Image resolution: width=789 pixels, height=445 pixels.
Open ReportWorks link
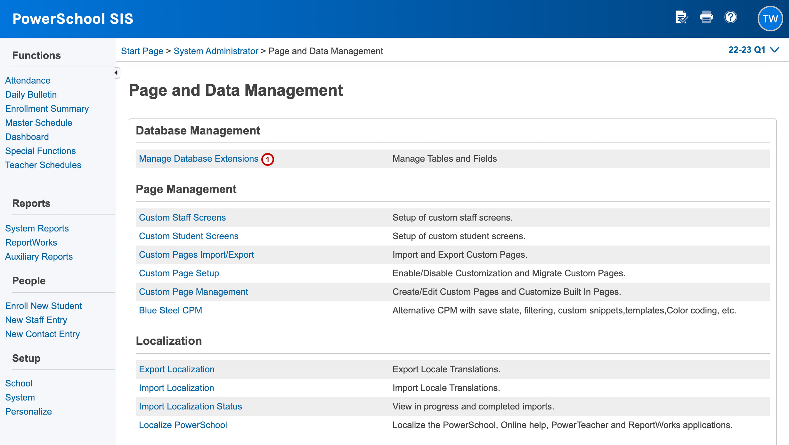coord(31,242)
